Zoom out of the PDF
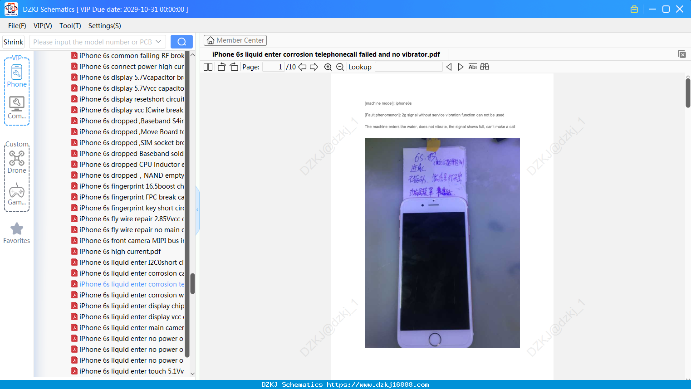 (340, 67)
